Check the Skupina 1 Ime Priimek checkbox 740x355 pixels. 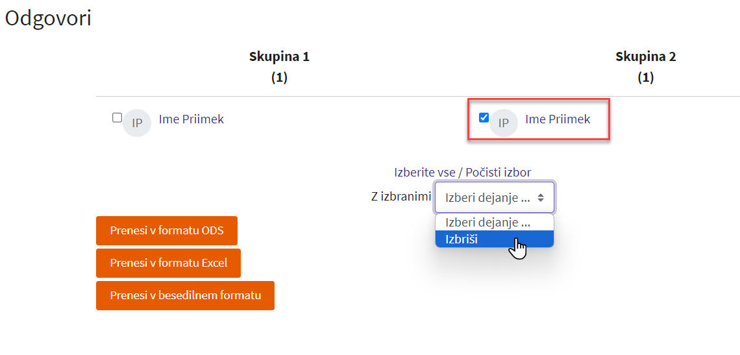point(117,117)
